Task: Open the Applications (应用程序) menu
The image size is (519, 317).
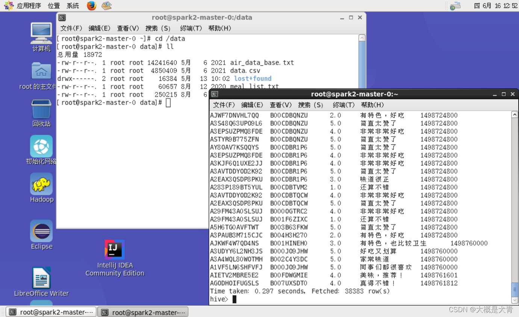Action: tap(29, 6)
